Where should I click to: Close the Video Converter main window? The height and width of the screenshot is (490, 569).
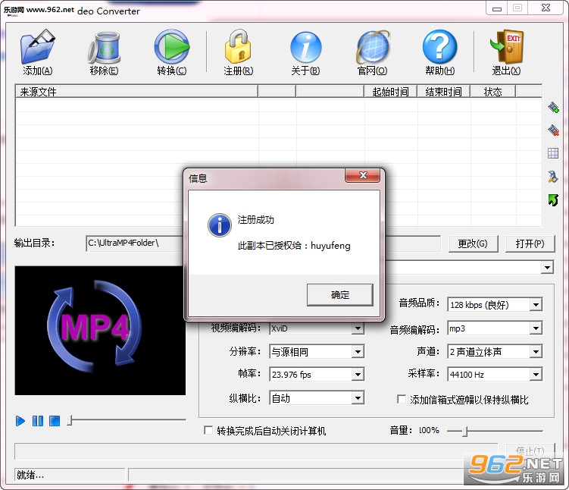546,8
